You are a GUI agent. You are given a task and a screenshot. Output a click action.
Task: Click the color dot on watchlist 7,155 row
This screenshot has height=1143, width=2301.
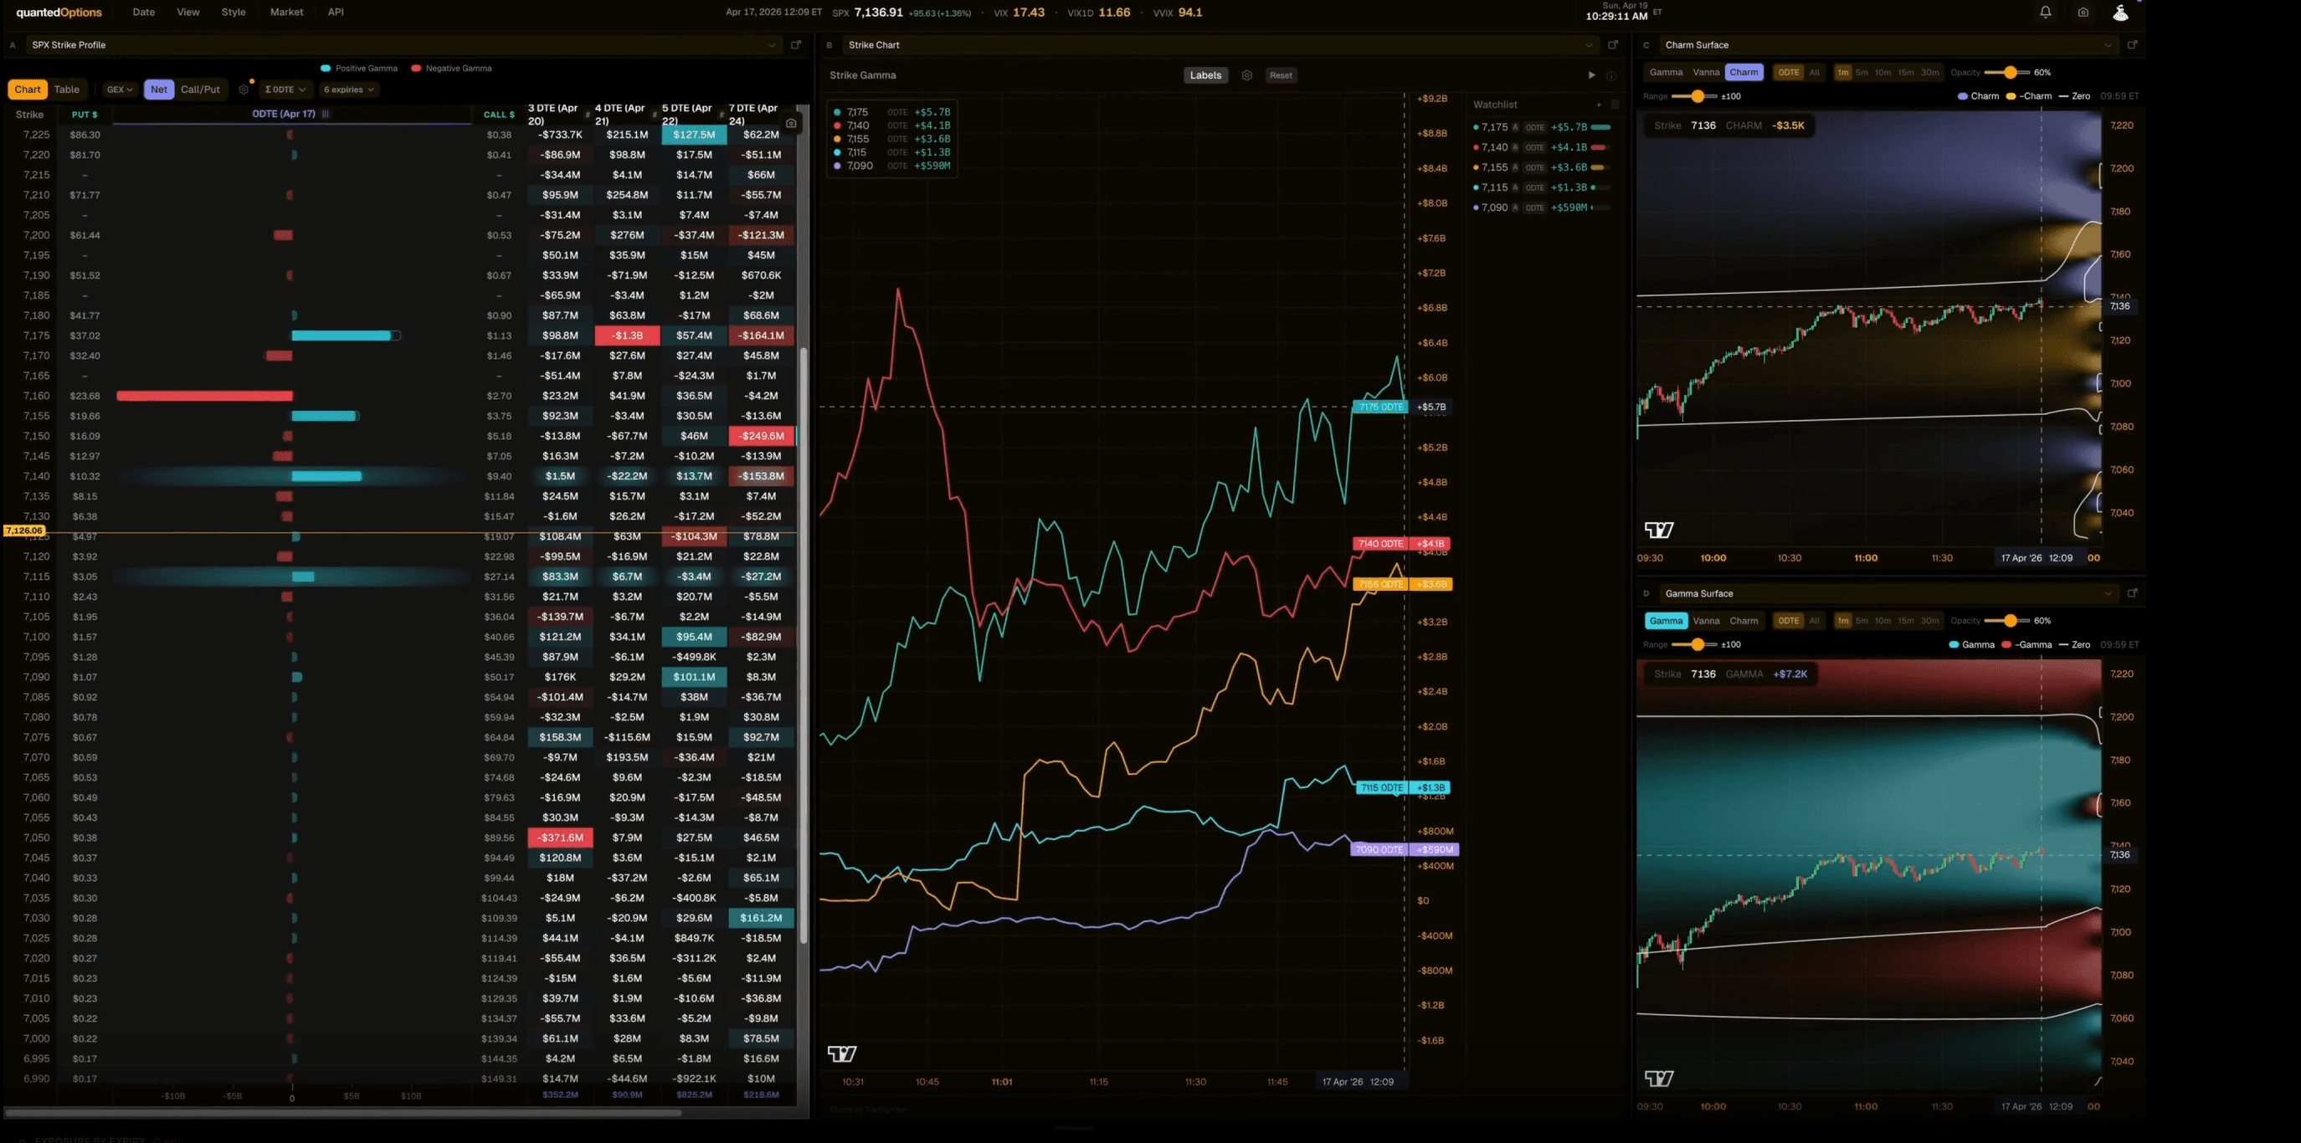1476,168
